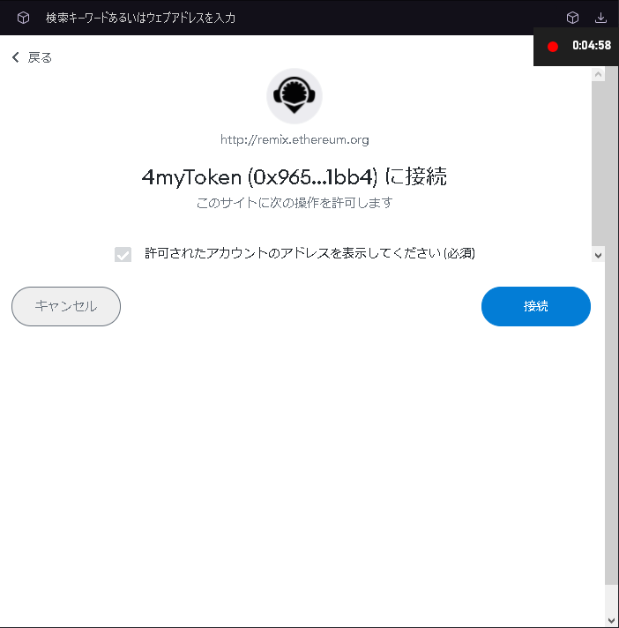Click the red recording indicator dot
Screen dimensions: 619x628
pyautogui.click(x=553, y=47)
